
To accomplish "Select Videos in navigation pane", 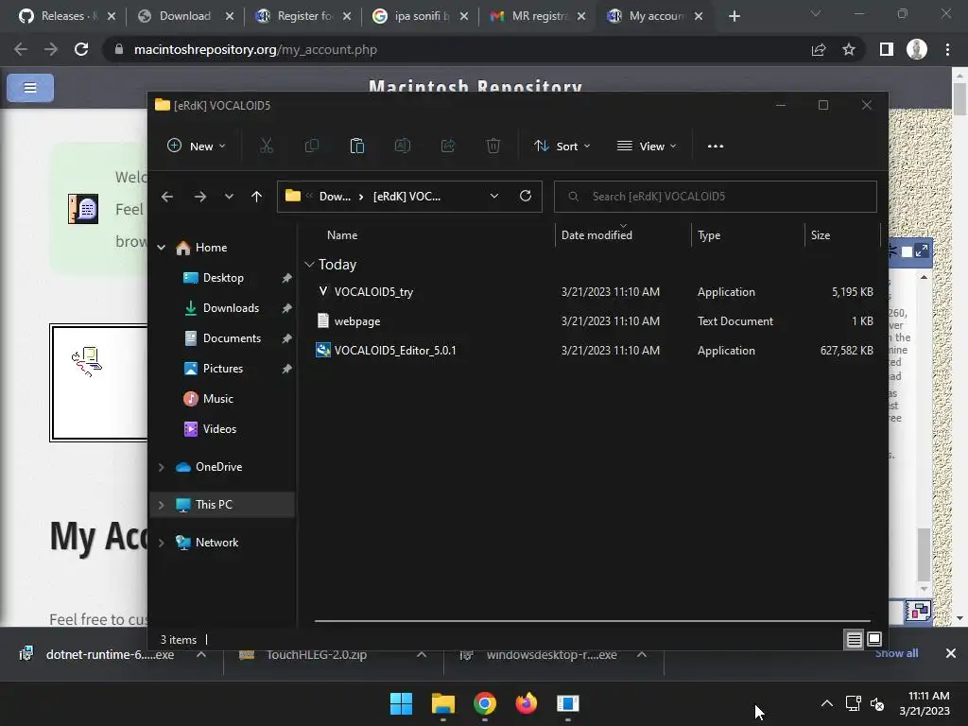I will coord(219,429).
